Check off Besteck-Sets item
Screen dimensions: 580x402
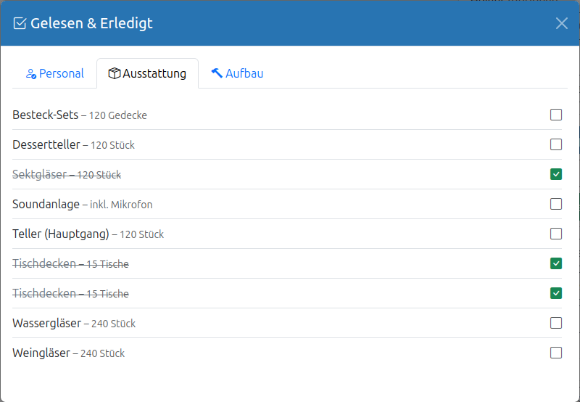click(556, 115)
